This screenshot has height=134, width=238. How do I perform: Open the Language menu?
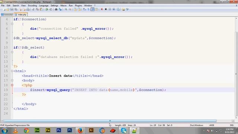click(x=44, y=6)
